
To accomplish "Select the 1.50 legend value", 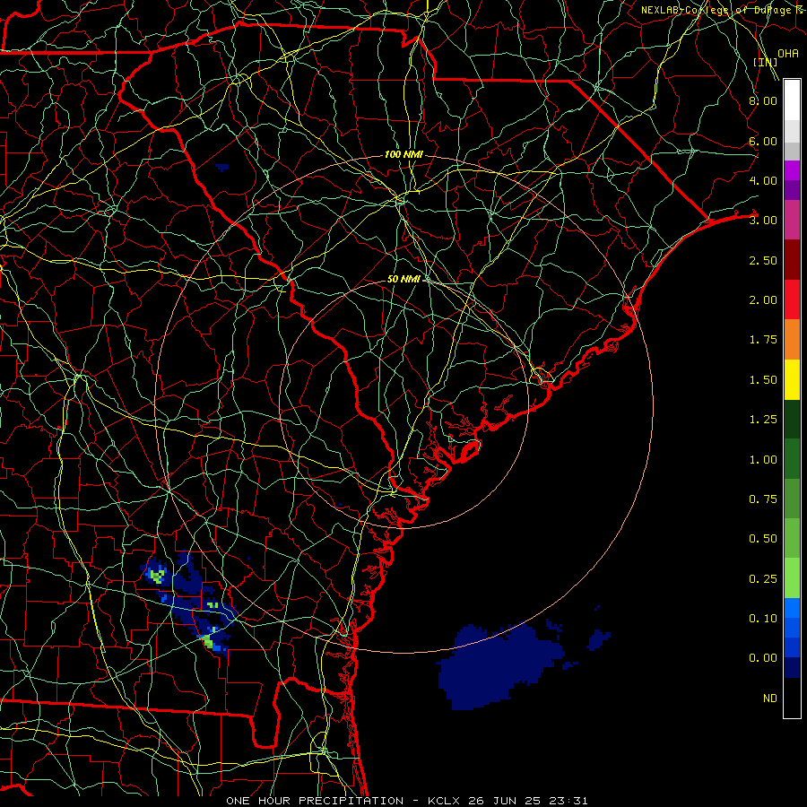I will 763,380.
